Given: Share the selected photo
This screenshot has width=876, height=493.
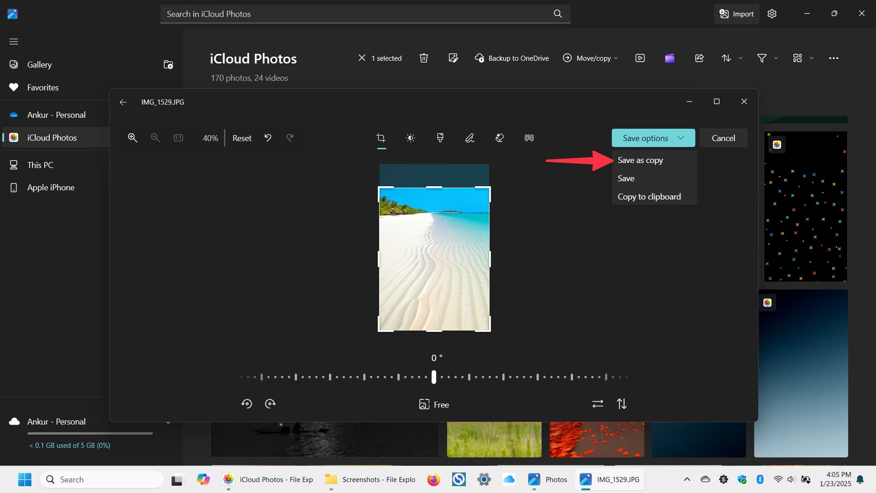Looking at the screenshot, I should pos(699,58).
